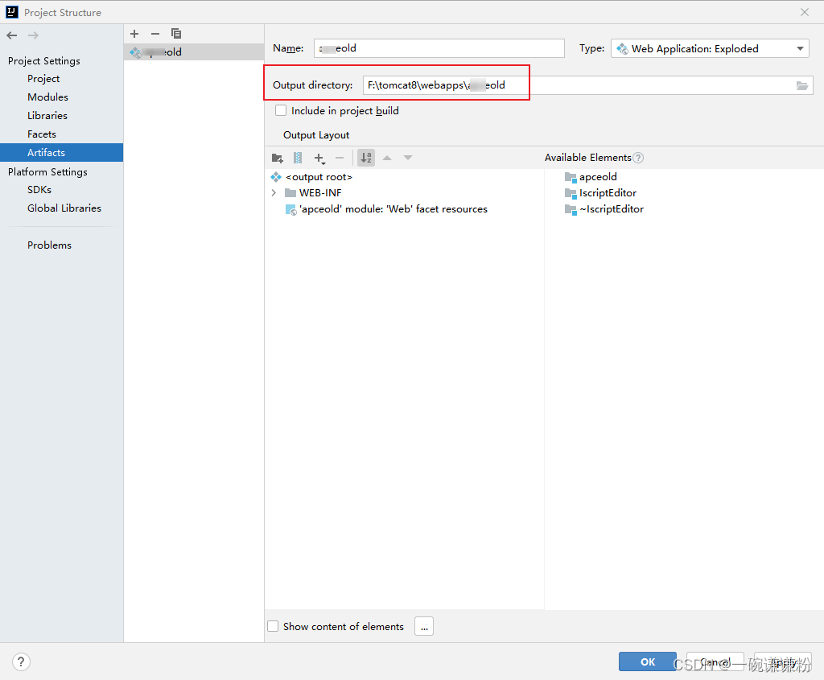Open the SDKs settings page
The height and width of the screenshot is (680, 824).
[39, 190]
